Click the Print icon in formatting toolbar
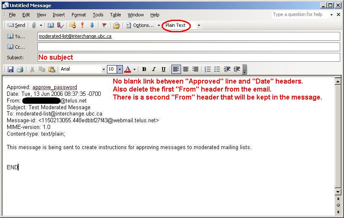This screenshot has height=218, width=344. tap(20, 69)
